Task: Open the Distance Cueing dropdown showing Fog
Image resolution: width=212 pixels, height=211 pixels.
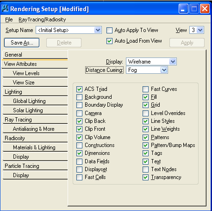Action: pyautogui.click(x=164, y=70)
